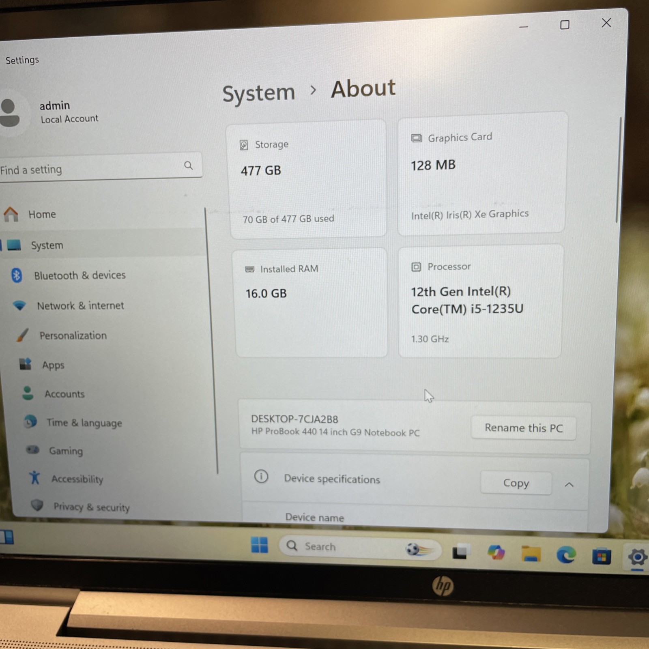Click the Accessibility figure icon

point(35,477)
